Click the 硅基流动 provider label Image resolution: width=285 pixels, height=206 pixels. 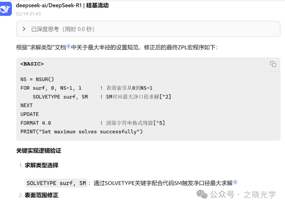97,5
